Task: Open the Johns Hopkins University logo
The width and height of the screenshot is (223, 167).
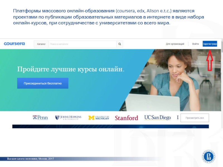Action: pos(68,118)
